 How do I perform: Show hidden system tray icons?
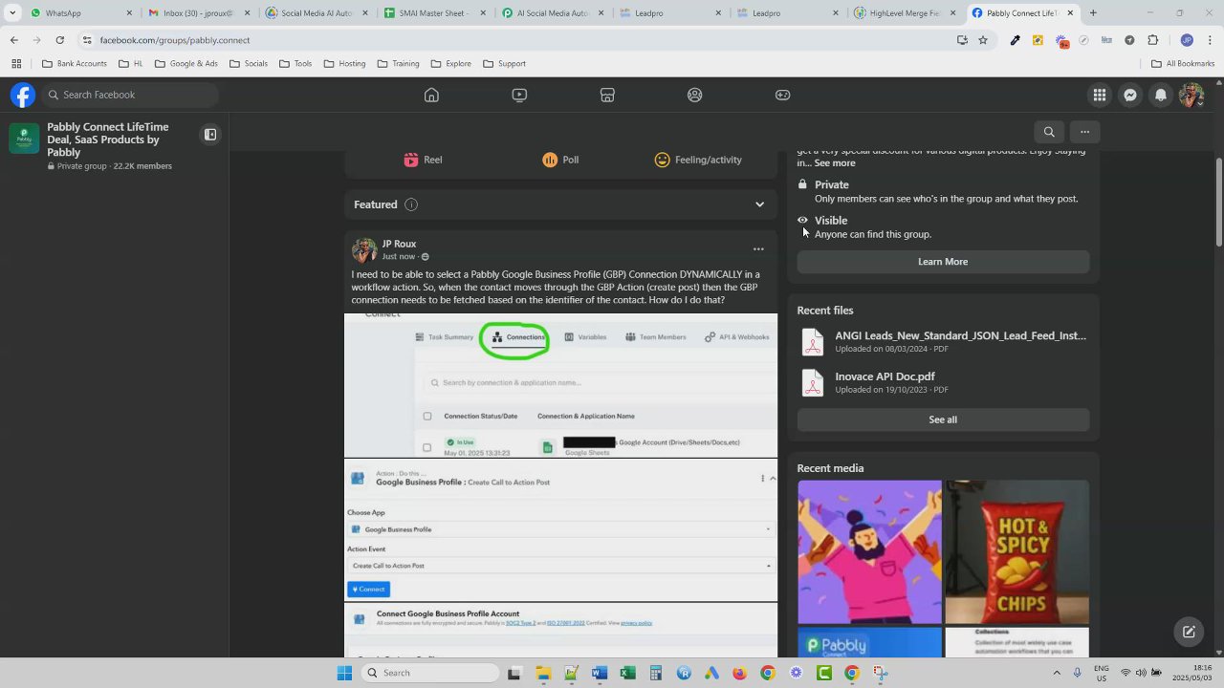[x=1057, y=673]
